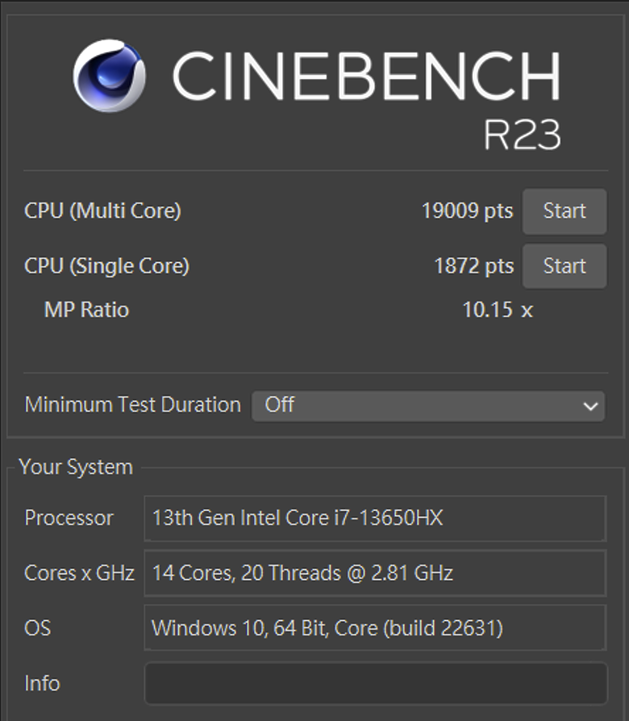This screenshot has width=629, height=721.
Task: Click the 19009 pts multi core score
Action: [467, 211]
